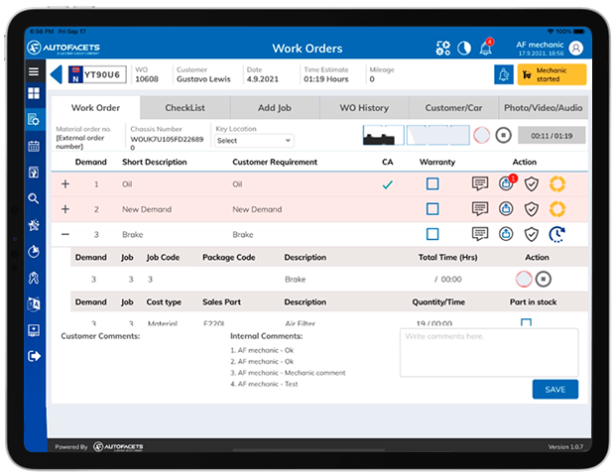Open the dashboard grid icon
The image size is (616, 475).
coord(34,93)
